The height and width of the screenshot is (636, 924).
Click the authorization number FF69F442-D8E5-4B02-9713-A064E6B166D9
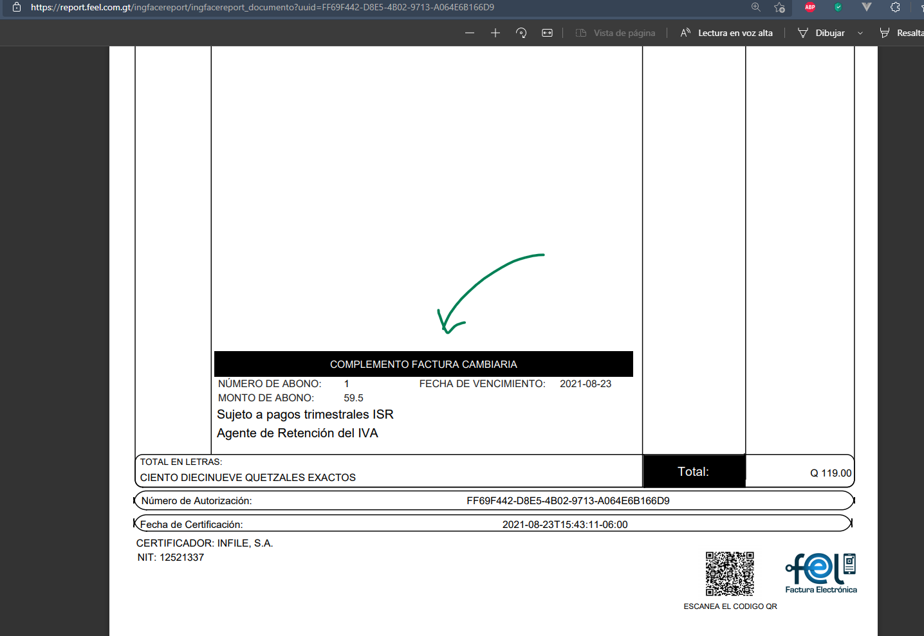pyautogui.click(x=568, y=500)
